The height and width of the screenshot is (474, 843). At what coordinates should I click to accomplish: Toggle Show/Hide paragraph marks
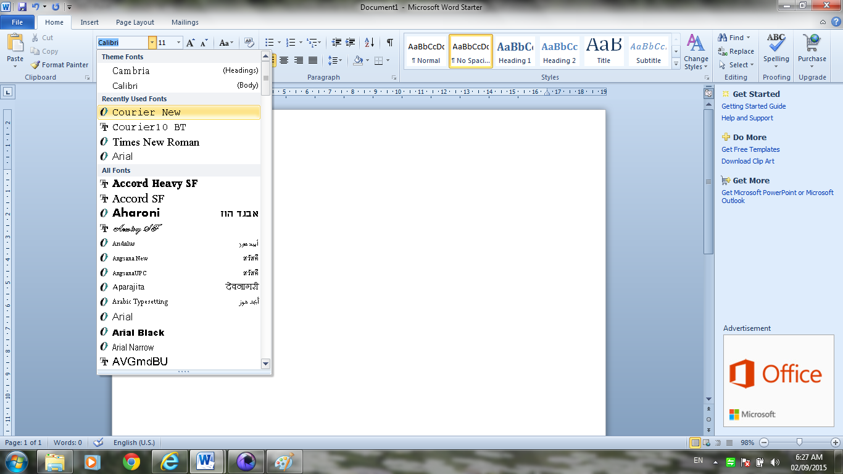tap(390, 43)
